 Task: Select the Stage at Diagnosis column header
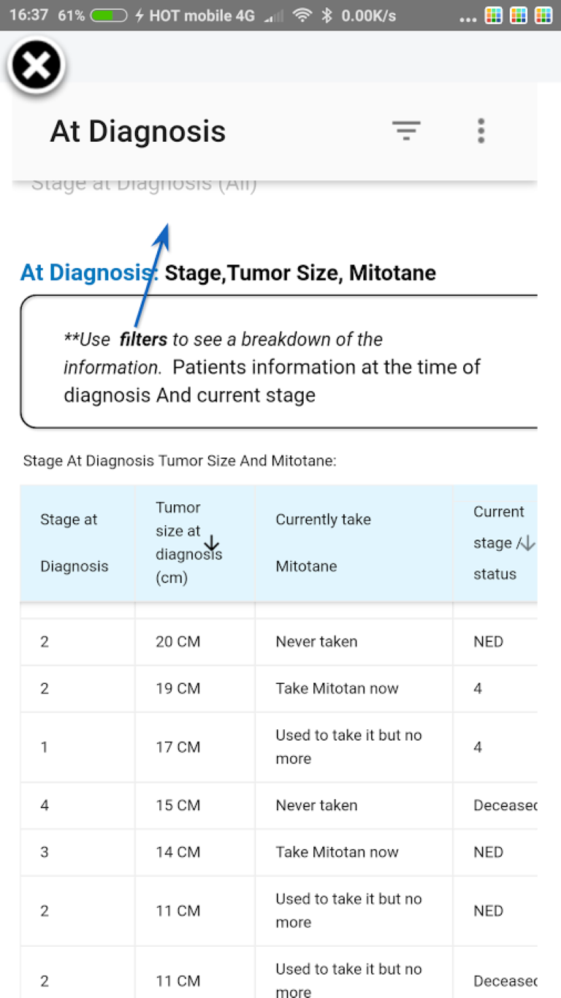click(77, 543)
